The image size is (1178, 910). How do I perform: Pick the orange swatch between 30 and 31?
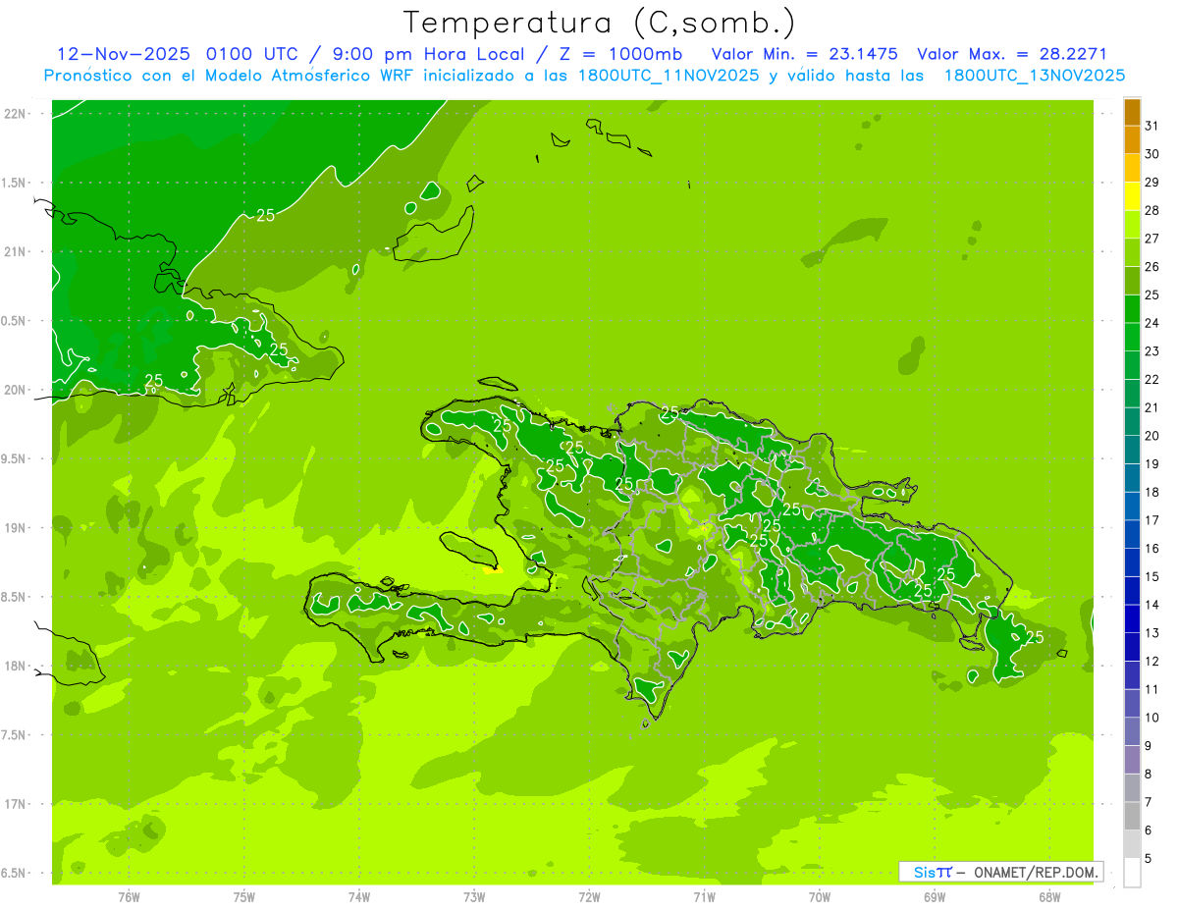1132,139
